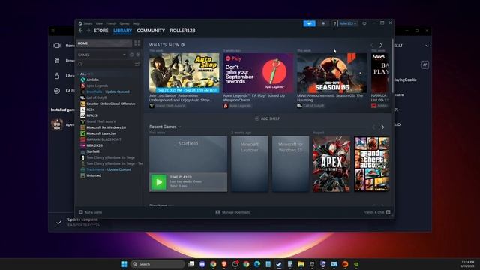Select FIFA23 in the game list
Viewport: 480px width, 270px height.
click(91, 115)
